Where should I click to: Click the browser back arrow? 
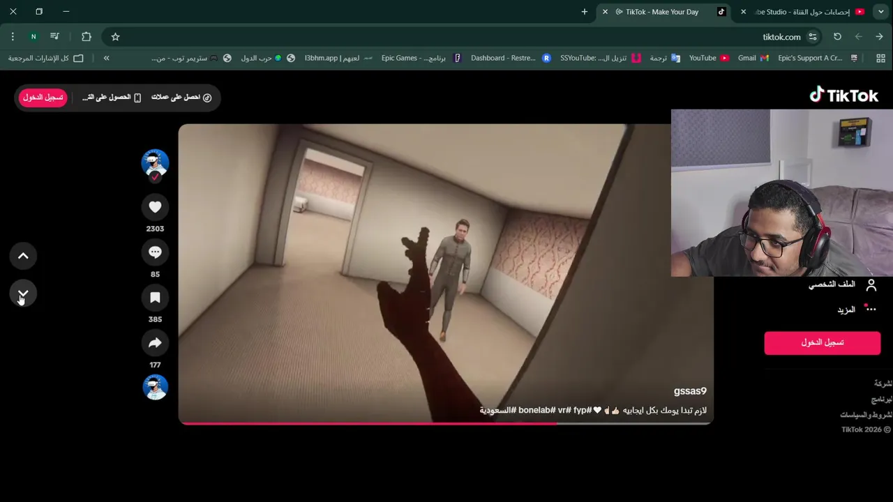pos(879,37)
